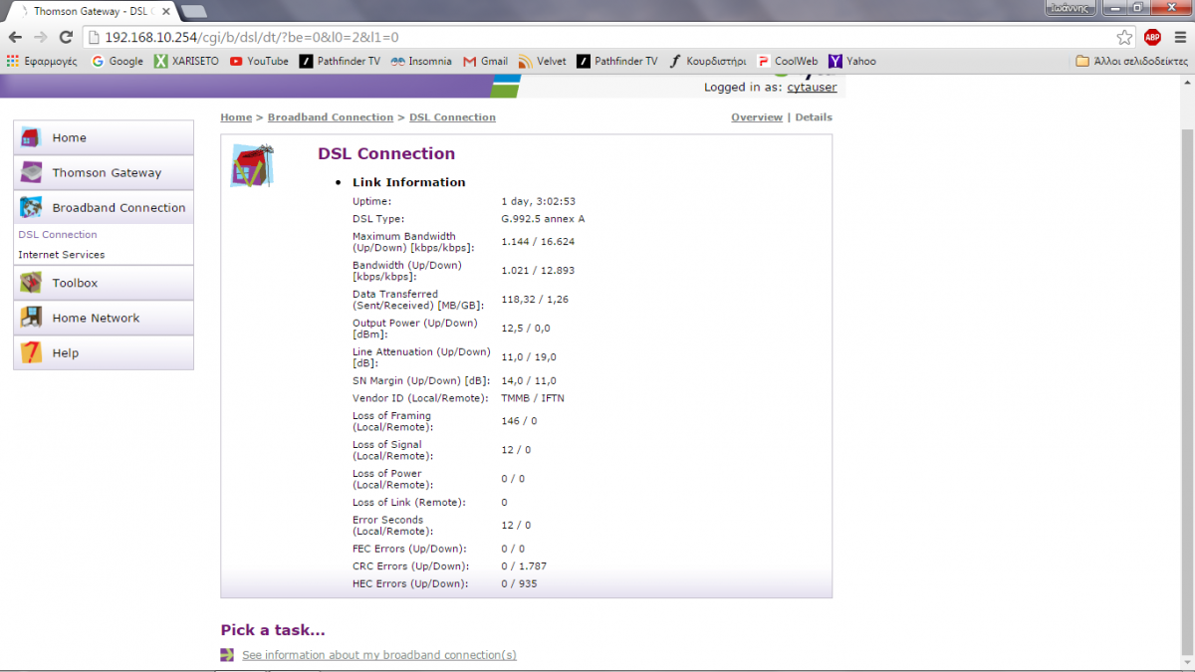Click the cytauser logged-in link

[812, 87]
